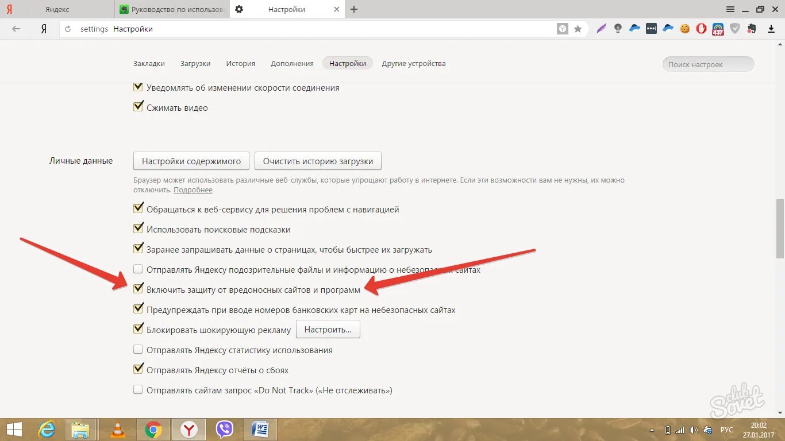
Task: Follow the "Подробнее" link
Action: pos(193,190)
